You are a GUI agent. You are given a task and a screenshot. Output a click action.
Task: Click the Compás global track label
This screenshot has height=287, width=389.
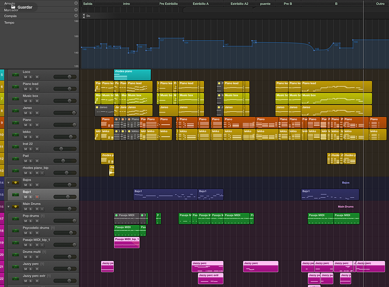(10, 16)
